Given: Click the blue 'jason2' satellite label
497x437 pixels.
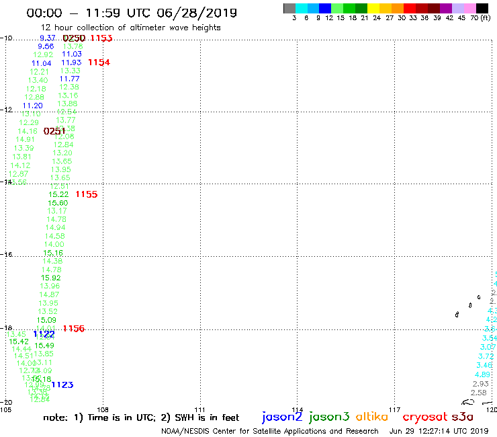Looking at the screenshot, I should click(x=282, y=417).
